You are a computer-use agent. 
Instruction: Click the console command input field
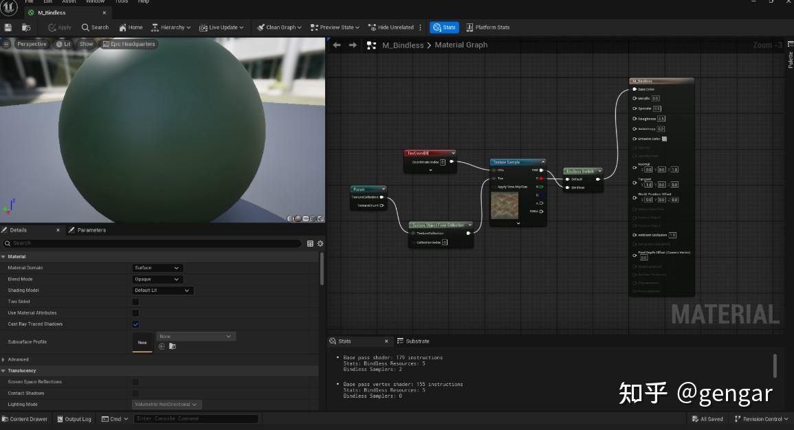coord(196,419)
